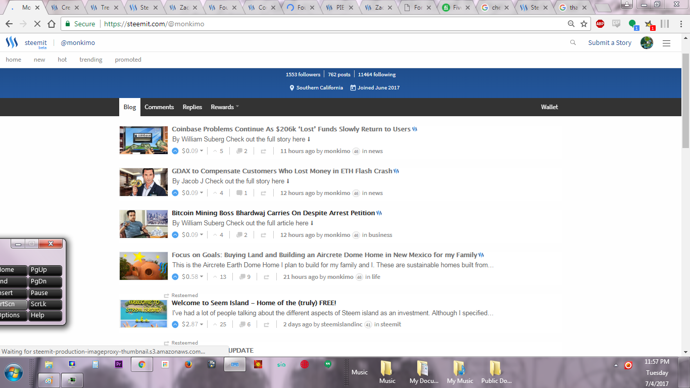Expand the $0.09 payout on the GDAX post
The height and width of the screenshot is (388, 690).
tap(192, 193)
